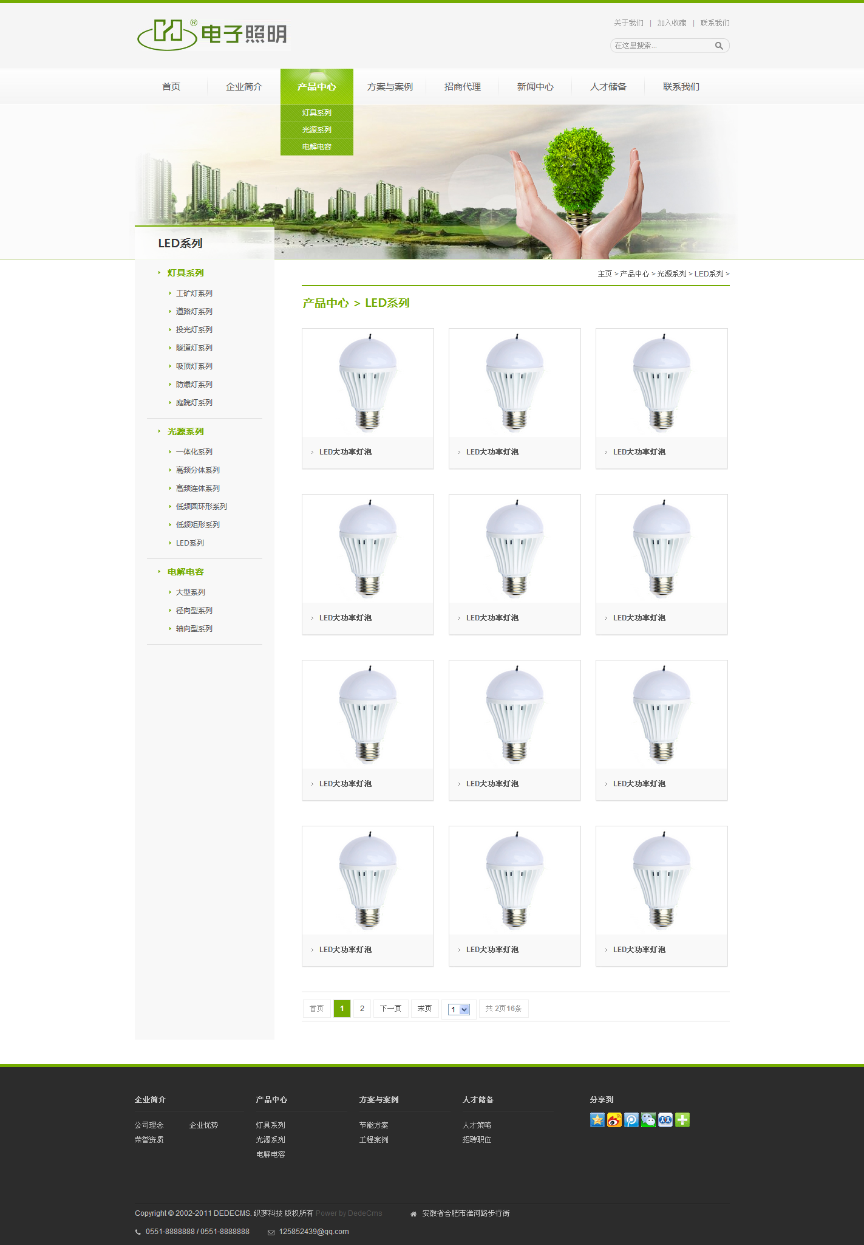This screenshot has width=864, height=1245.
Task: Share to QQ Zone star icon
Action: click(597, 1120)
